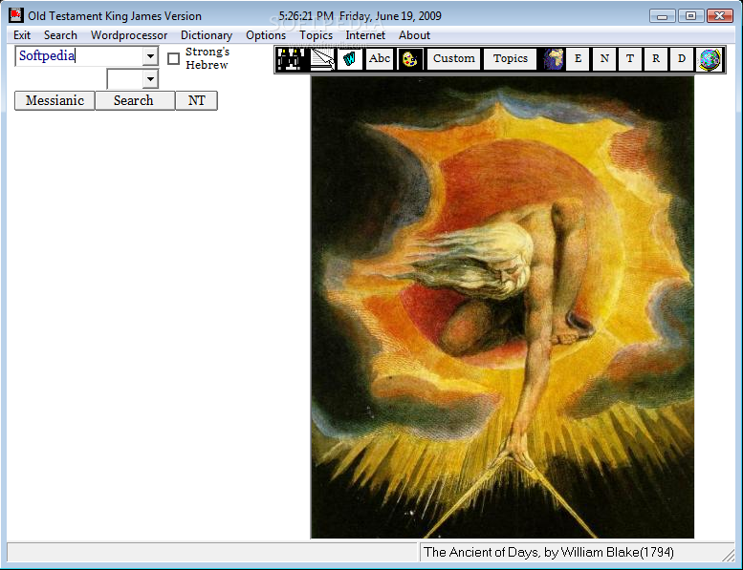Click the page with arrow cursor icon

tap(322, 59)
